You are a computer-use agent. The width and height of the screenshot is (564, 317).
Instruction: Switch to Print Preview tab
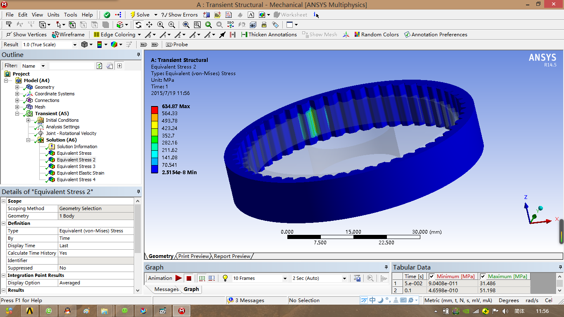click(194, 256)
